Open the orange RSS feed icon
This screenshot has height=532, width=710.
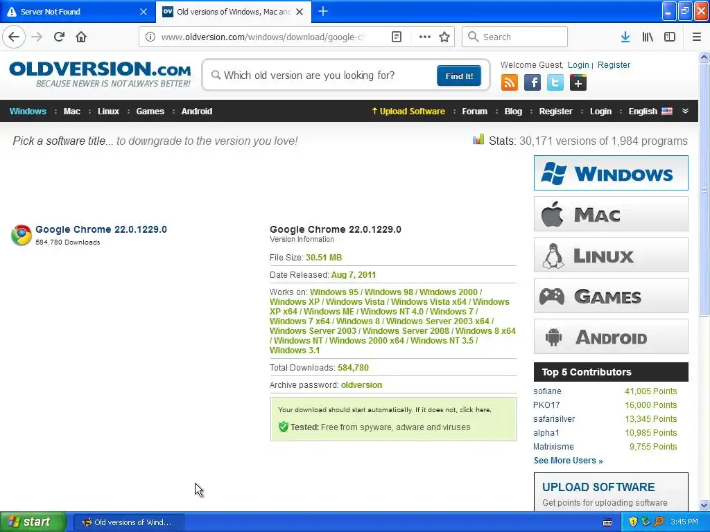click(x=510, y=83)
